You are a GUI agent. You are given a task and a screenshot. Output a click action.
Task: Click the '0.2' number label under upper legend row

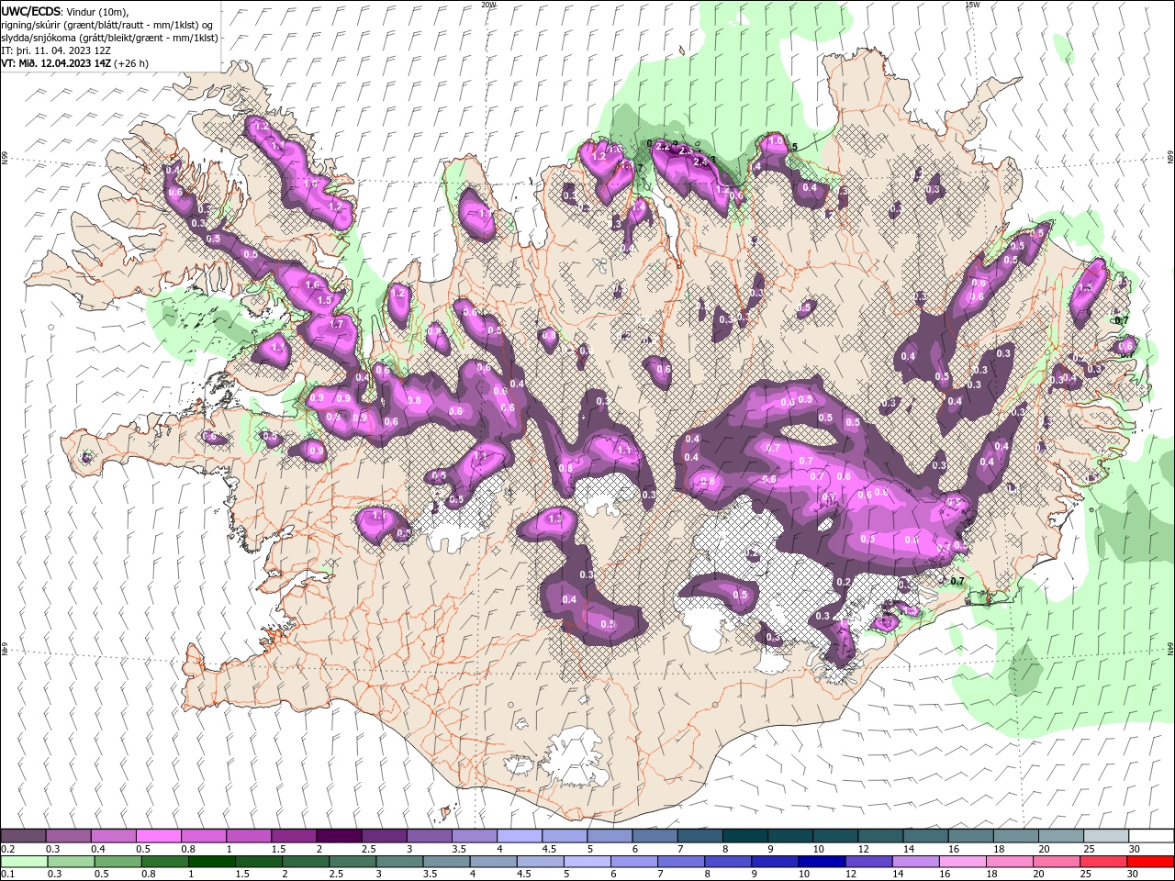pos(9,849)
